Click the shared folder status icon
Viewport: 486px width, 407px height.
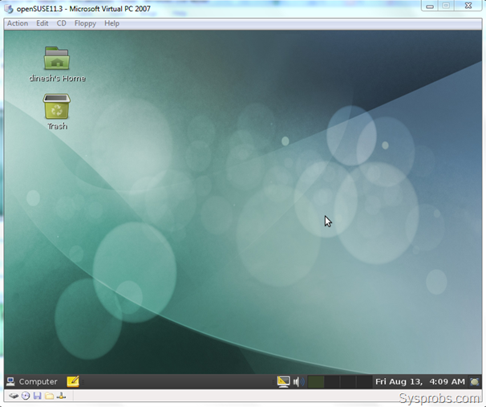pyautogui.click(x=49, y=396)
